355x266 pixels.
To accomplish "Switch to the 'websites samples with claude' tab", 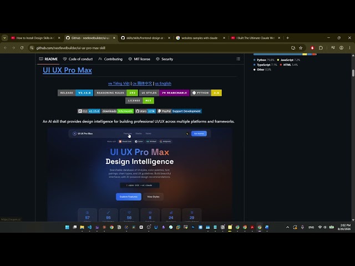I will [x=201, y=38].
